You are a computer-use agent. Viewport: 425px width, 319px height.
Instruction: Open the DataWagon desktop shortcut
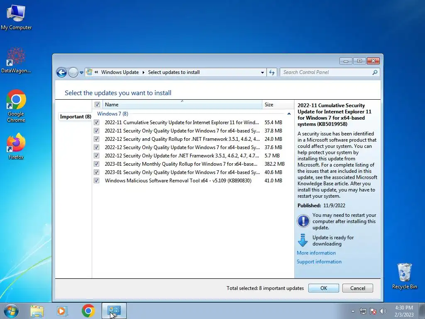pyautogui.click(x=16, y=60)
